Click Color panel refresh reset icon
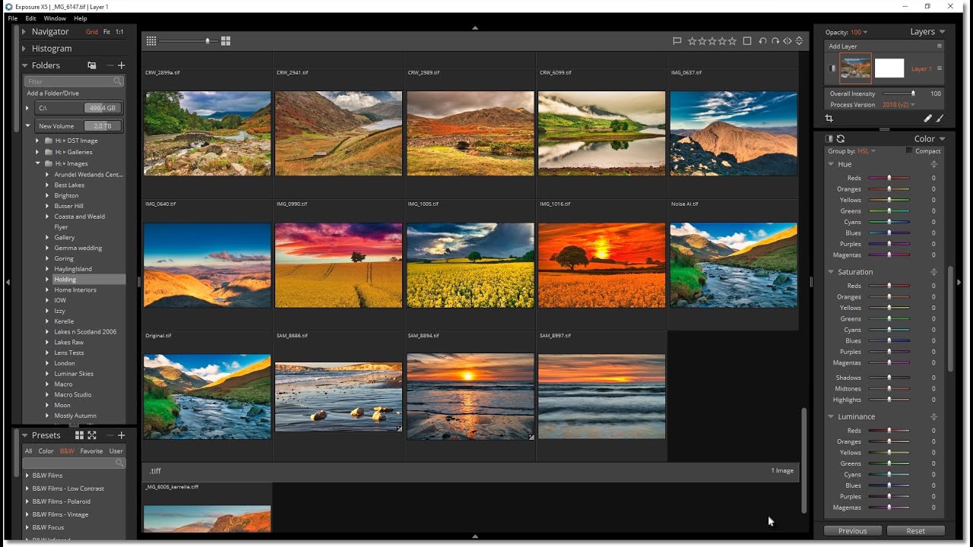 (841, 139)
